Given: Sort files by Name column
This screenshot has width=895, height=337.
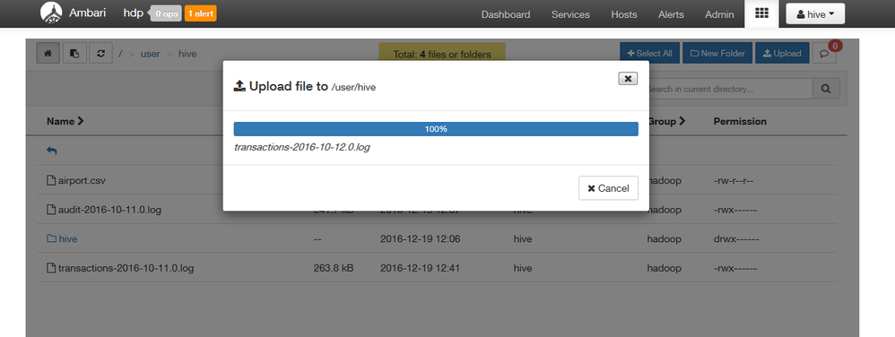Looking at the screenshot, I should (x=65, y=121).
